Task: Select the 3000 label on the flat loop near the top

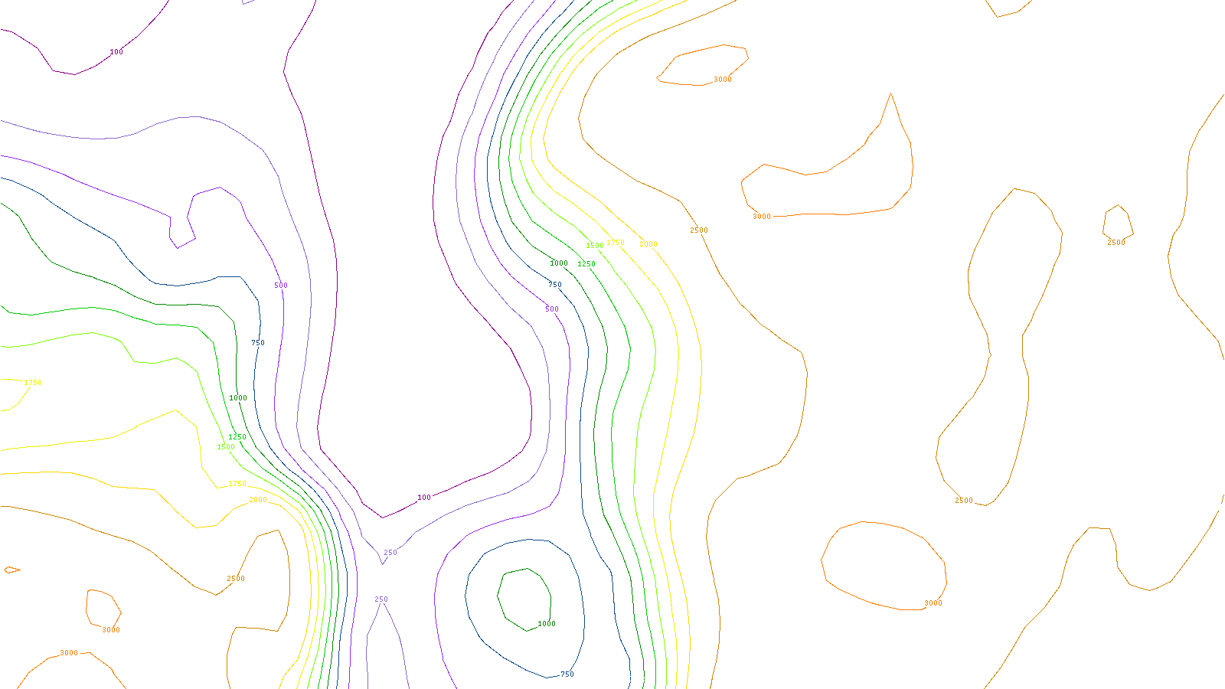Action: [723, 80]
